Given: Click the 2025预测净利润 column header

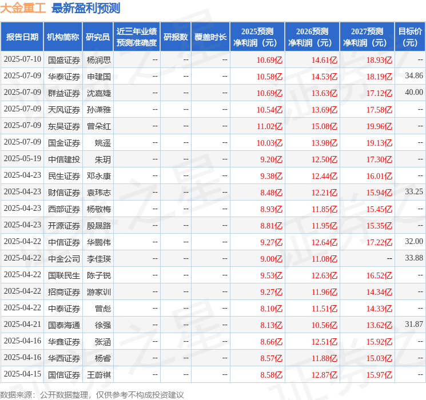Looking at the screenshot, I should coord(257,37).
